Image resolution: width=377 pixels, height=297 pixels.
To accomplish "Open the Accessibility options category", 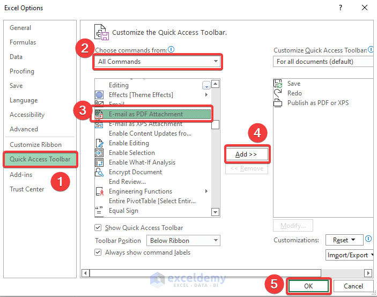I will tap(27, 115).
